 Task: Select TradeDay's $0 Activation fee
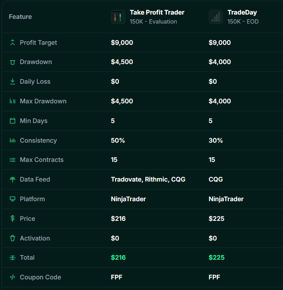coord(213,238)
